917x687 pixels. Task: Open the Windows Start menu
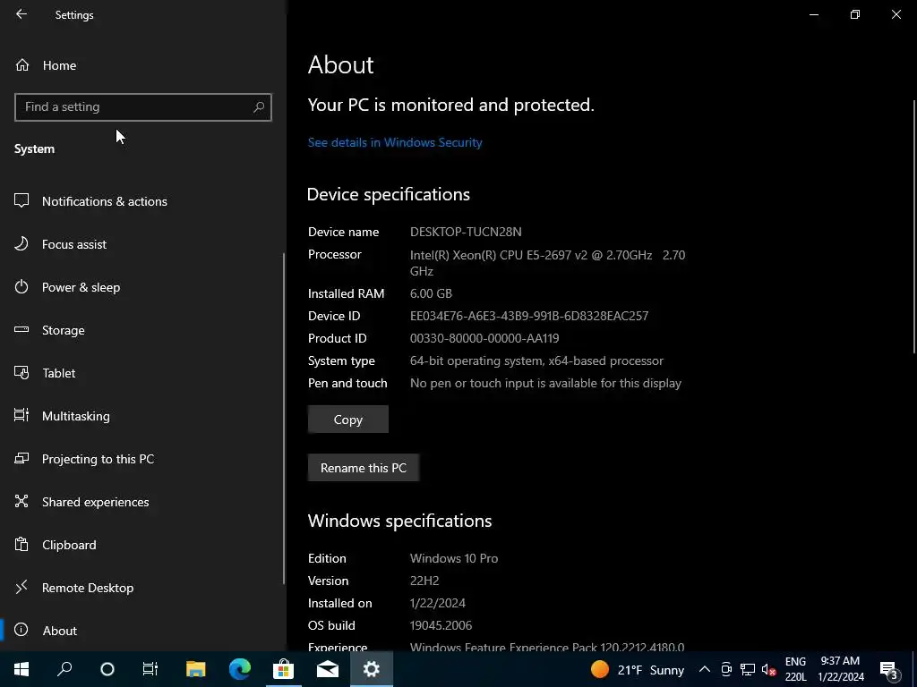(x=21, y=669)
